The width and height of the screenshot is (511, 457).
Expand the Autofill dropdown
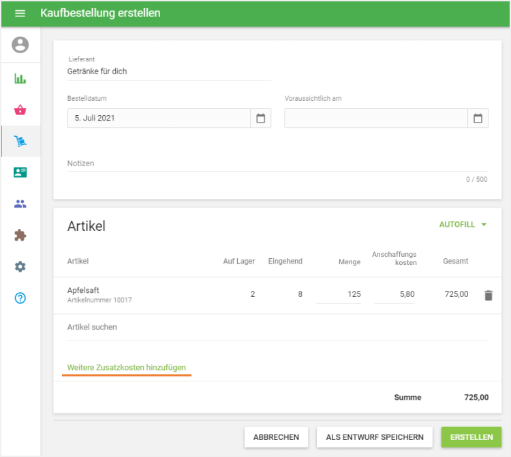pyautogui.click(x=463, y=225)
